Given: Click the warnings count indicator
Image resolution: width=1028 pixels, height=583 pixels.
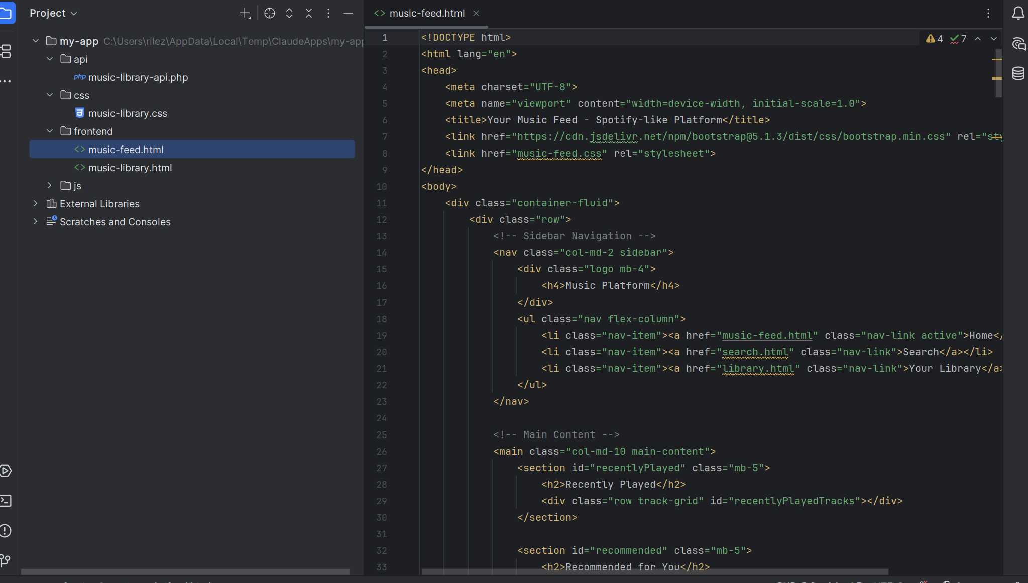Looking at the screenshot, I should coord(935,39).
